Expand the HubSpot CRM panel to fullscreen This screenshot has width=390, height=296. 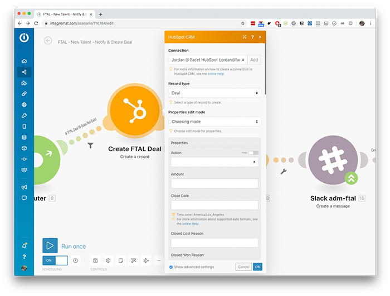(245, 37)
